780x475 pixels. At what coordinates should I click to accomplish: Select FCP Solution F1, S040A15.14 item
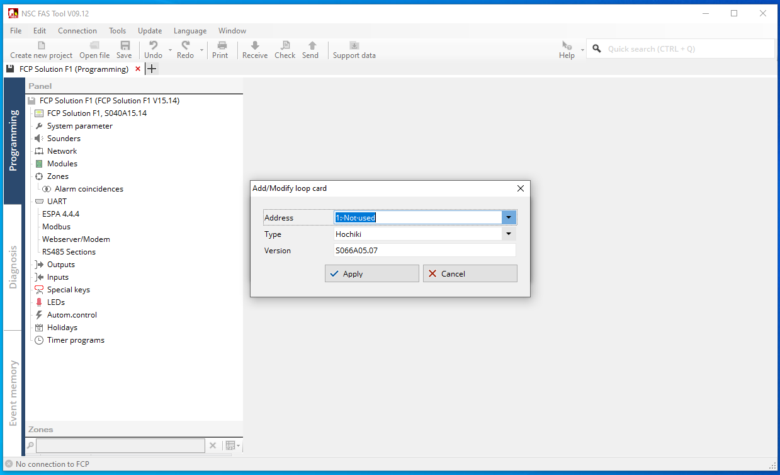pyautogui.click(x=97, y=113)
